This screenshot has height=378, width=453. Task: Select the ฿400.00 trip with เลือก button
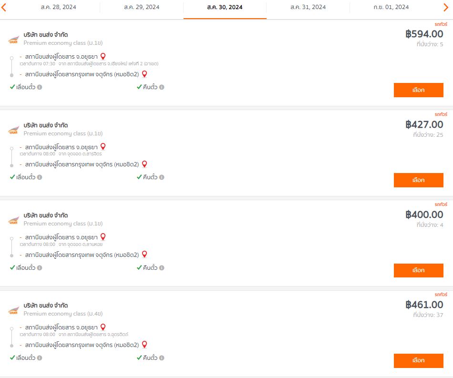click(418, 270)
